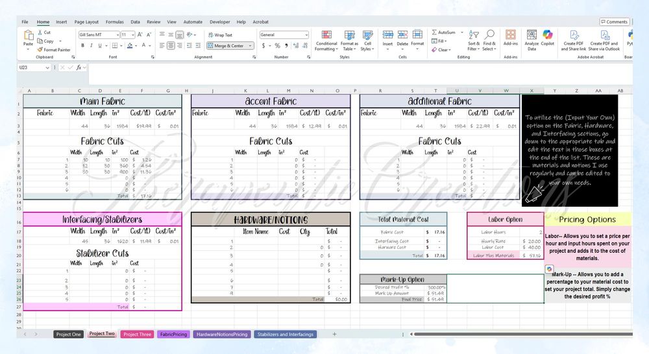This screenshot has width=649, height=354.
Task: Click the Delete cells icon
Action: [402, 35]
